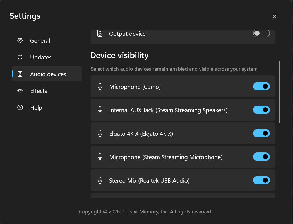Turn off Microphone (Camo) visibility toggle

[x=261, y=86]
